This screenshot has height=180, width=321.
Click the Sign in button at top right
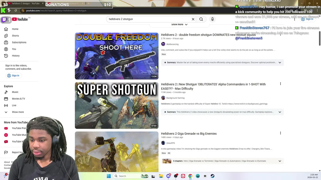pyautogui.click(x=307, y=19)
